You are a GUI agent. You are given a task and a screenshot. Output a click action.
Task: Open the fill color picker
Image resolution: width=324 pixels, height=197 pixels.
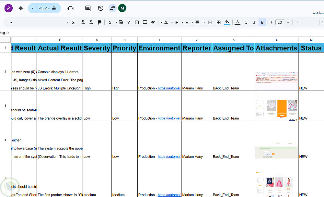pyautogui.click(x=227, y=22)
